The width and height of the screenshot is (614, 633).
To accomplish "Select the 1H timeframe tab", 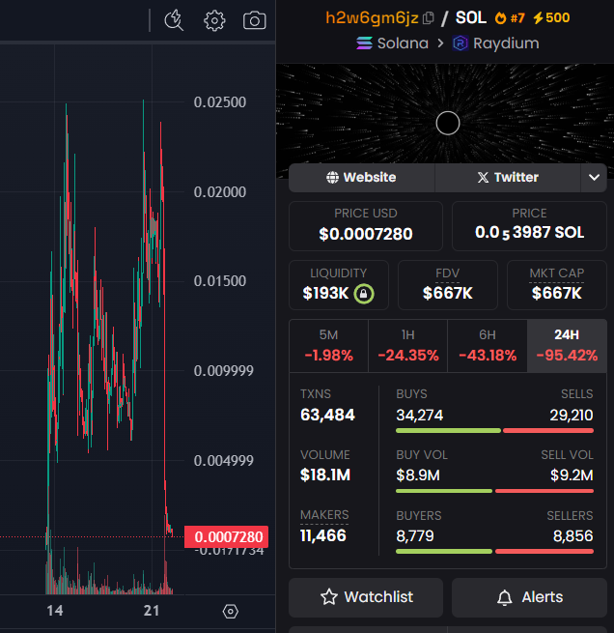I will 408,346.
